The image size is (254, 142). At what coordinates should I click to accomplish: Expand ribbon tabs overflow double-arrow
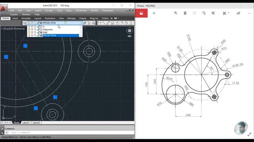click(x=112, y=19)
